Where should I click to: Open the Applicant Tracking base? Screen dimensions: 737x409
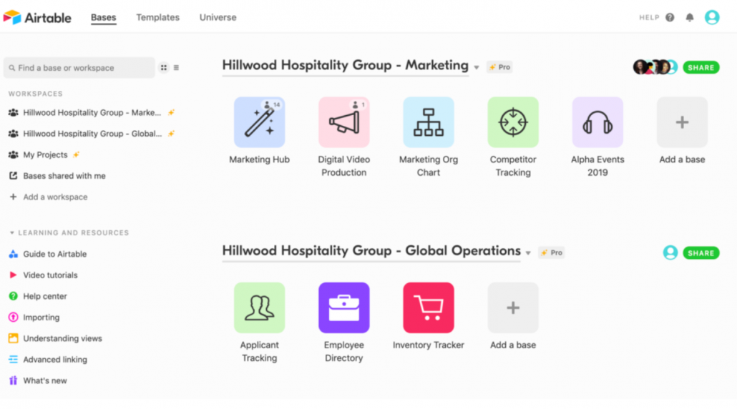coord(259,307)
